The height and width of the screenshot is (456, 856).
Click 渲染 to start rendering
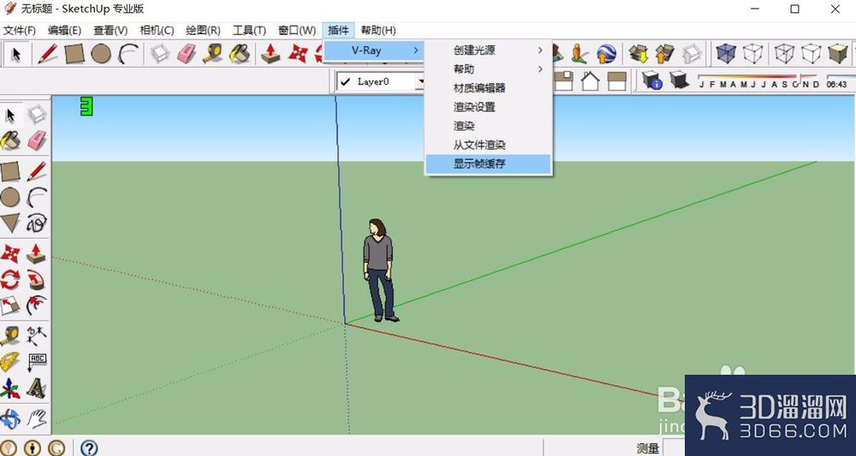tap(488, 126)
